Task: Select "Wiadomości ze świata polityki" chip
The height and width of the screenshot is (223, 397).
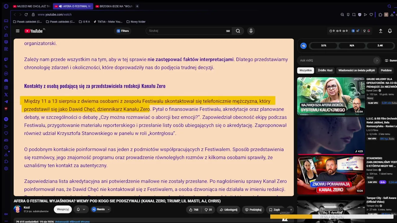Action: pos(357,70)
